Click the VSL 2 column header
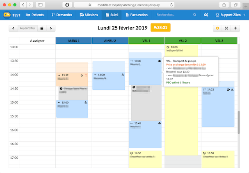Viewport: 249px width, 173px height. (183, 40)
